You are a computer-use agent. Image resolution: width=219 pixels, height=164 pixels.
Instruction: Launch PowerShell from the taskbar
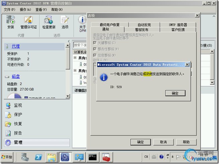tap(39, 157)
